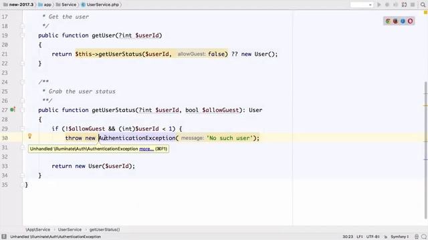Collapse class closing fold on line 35
The height and width of the screenshot is (240, 428).
click(22, 185)
